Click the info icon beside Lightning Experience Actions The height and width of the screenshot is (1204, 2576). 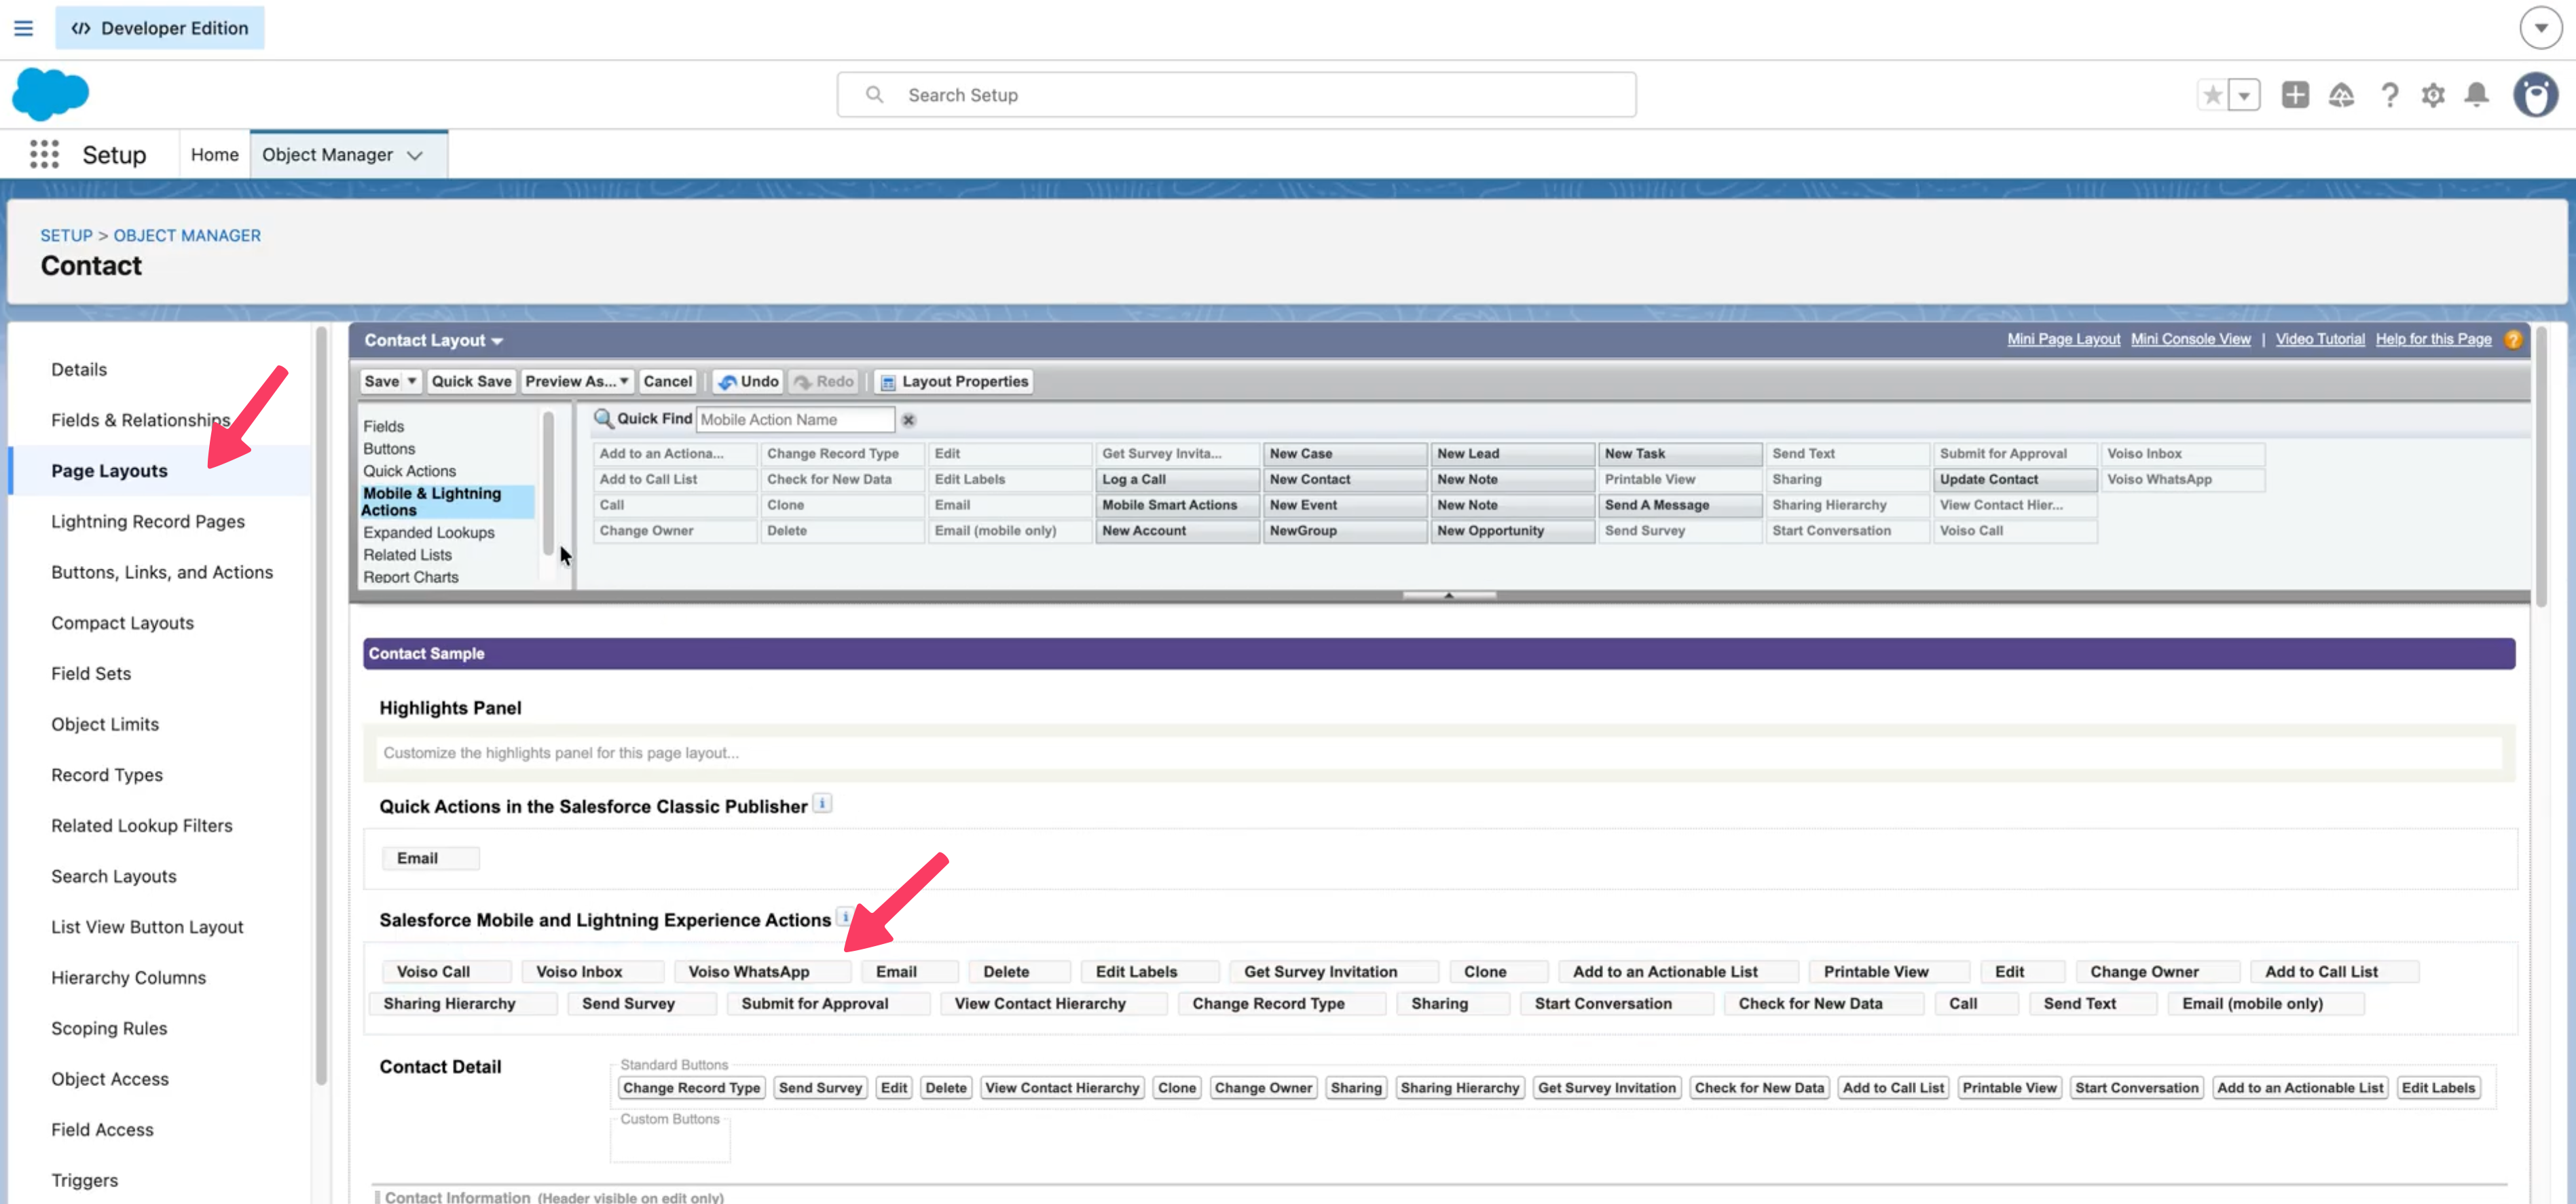(x=845, y=916)
